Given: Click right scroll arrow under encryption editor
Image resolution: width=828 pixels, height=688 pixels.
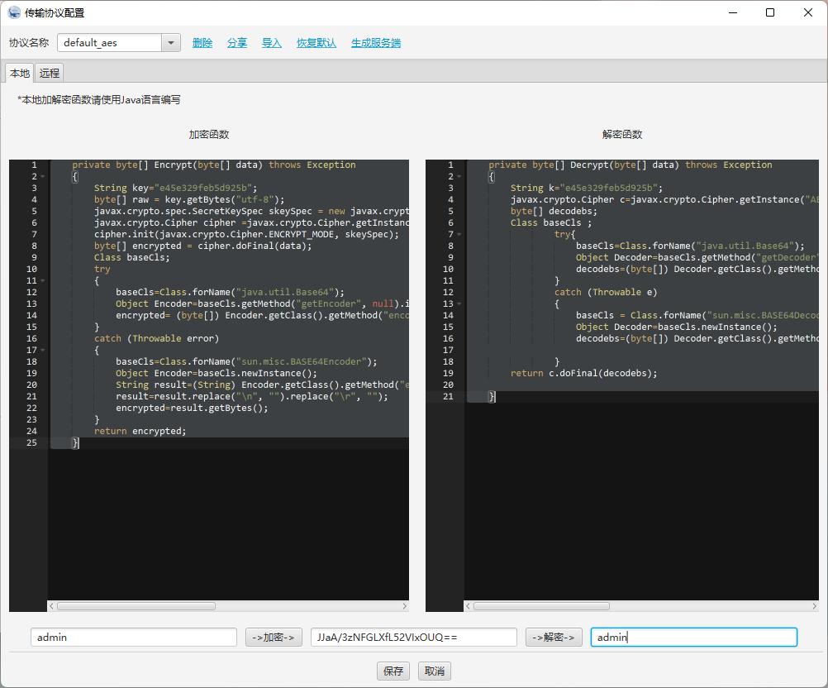Looking at the screenshot, I should pyautogui.click(x=404, y=606).
